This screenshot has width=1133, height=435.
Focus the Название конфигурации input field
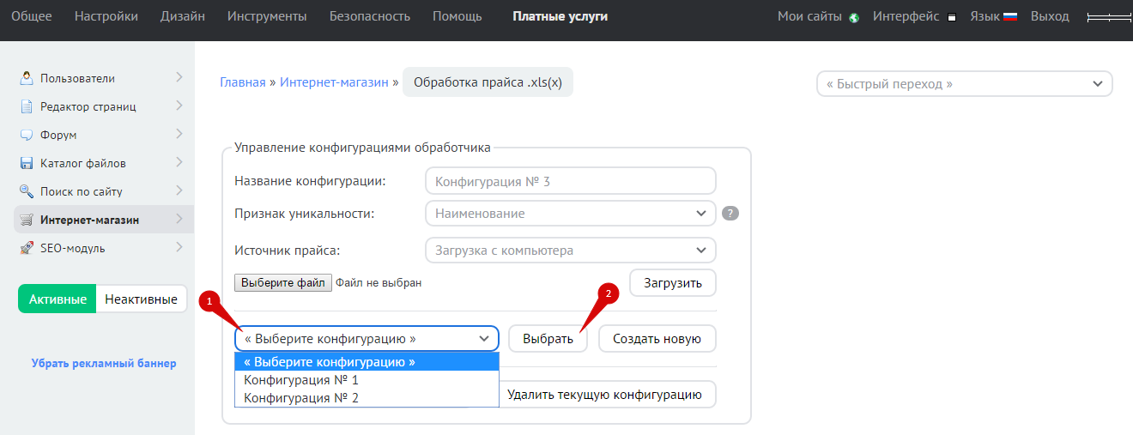click(x=570, y=181)
